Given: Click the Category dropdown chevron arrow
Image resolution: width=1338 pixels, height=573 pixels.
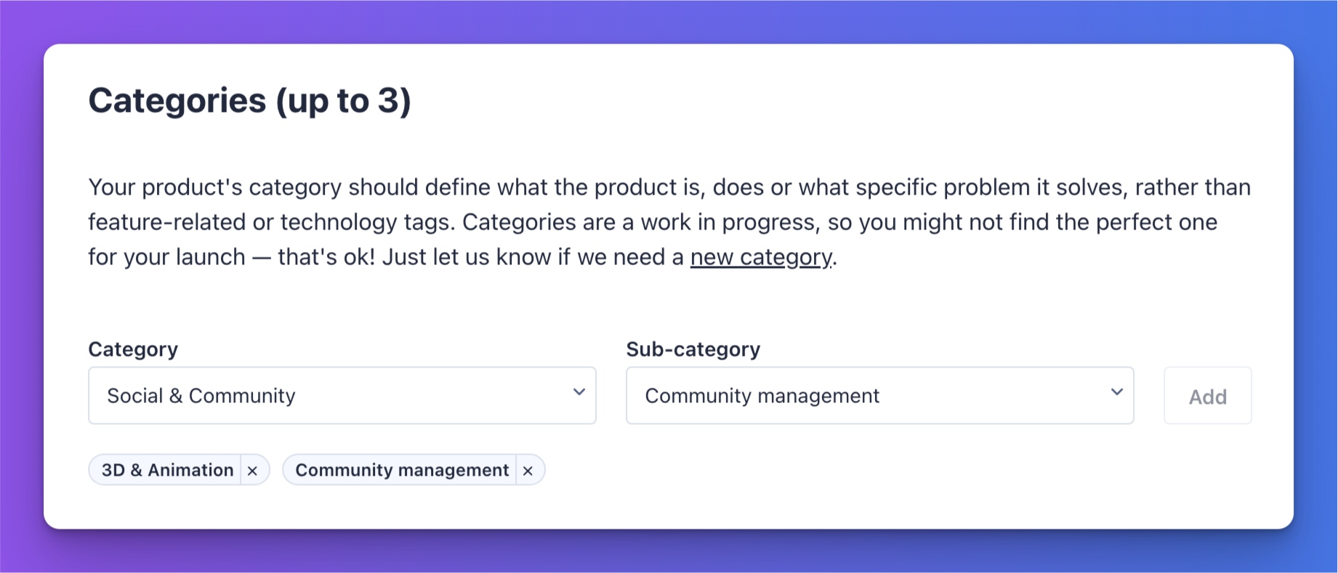Looking at the screenshot, I should 579,392.
